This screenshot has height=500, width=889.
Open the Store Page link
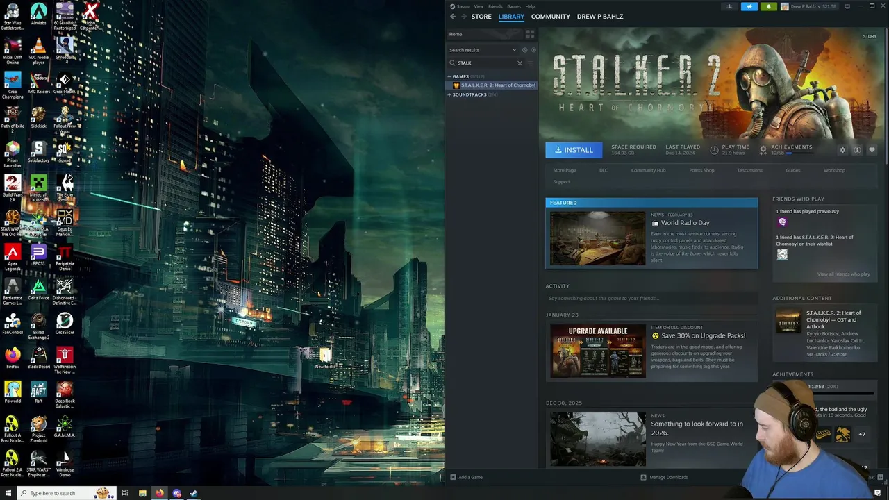click(565, 170)
